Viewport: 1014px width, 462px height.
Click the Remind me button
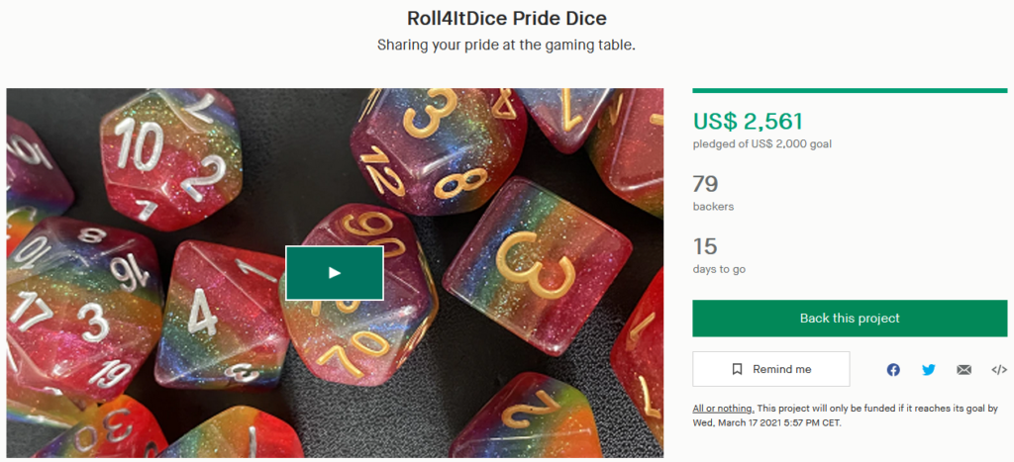click(x=770, y=369)
